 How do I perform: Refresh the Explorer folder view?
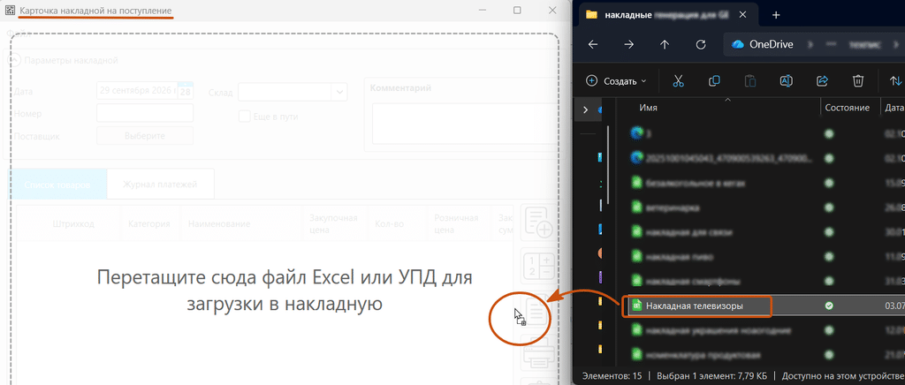pos(701,44)
